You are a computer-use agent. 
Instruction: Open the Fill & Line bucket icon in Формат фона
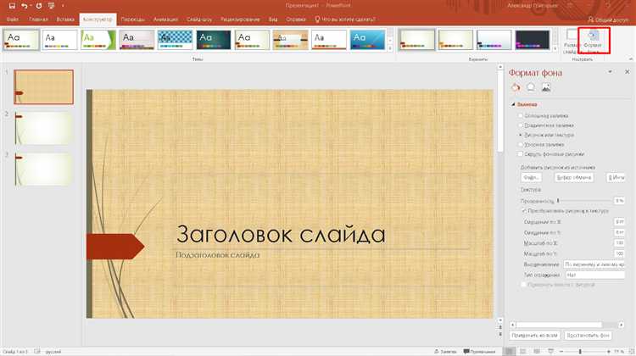516,87
